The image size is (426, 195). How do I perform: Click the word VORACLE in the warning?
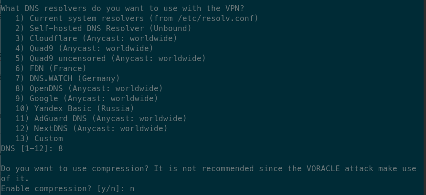tap(323, 169)
